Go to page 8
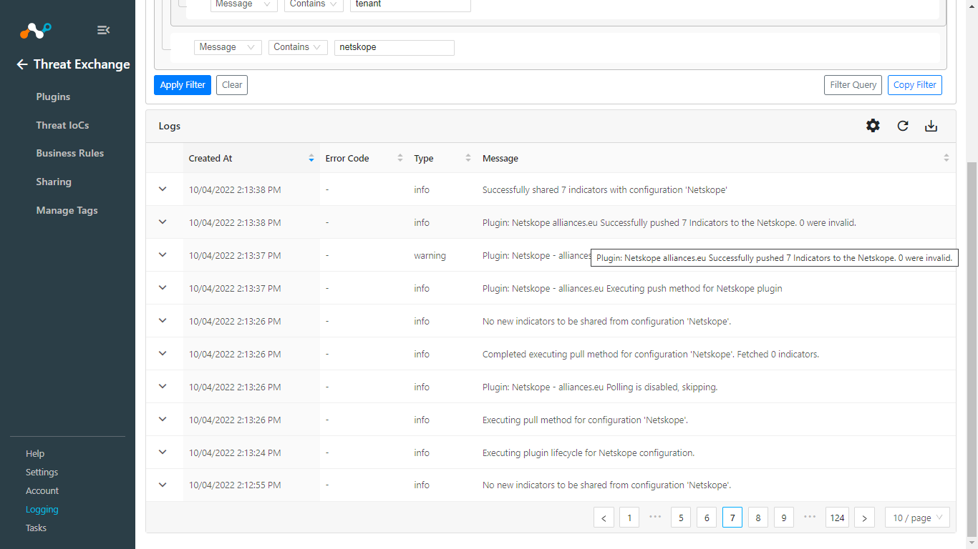Image resolution: width=978 pixels, height=549 pixels. (758, 518)
